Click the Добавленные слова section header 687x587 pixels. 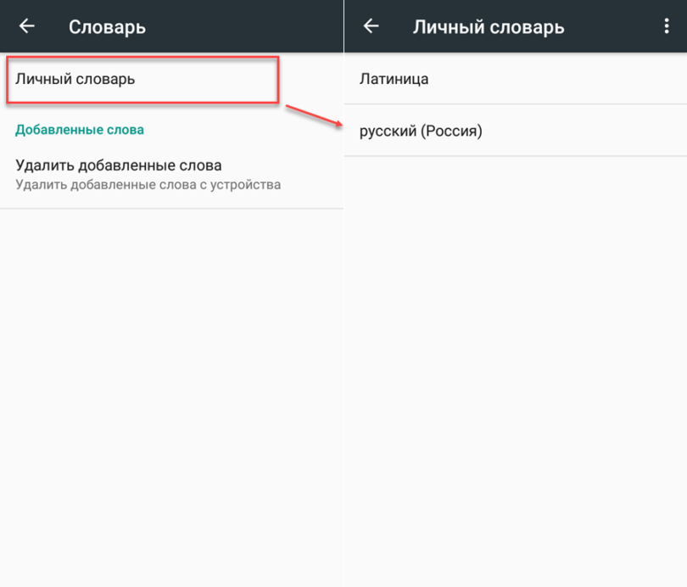point(80,130)
